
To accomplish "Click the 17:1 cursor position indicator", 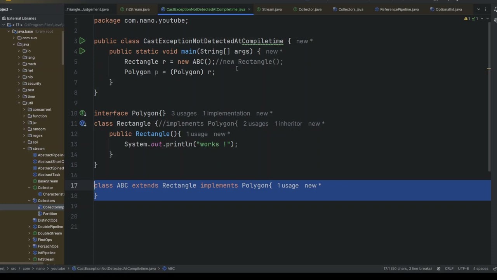I will (x=408, y=268).
